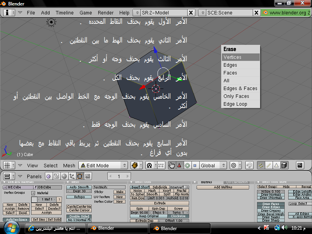The width and height of the screenshot is (312, 234).
Task: Adjust the NSize: 0.100 slider
Action: tap(271, 191)
